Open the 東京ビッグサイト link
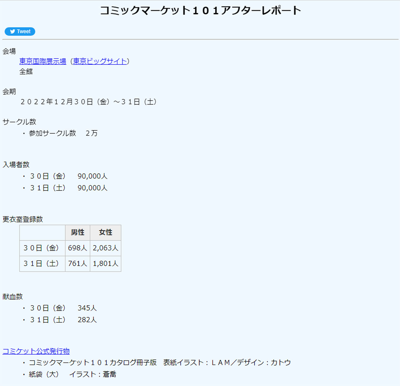400x386 pixels. click(x=100, y=61)
